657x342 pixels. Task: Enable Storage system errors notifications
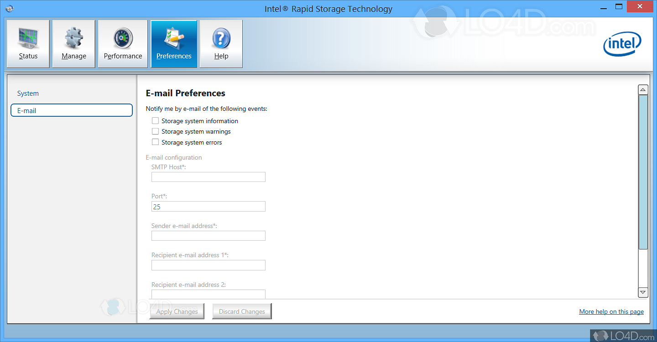pyautogui.click(x=156, y=142)
